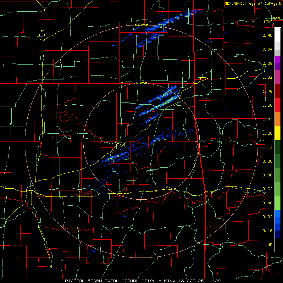Pick the bright red legend swatch
The image size is (283, 283).
pos(278,105)
